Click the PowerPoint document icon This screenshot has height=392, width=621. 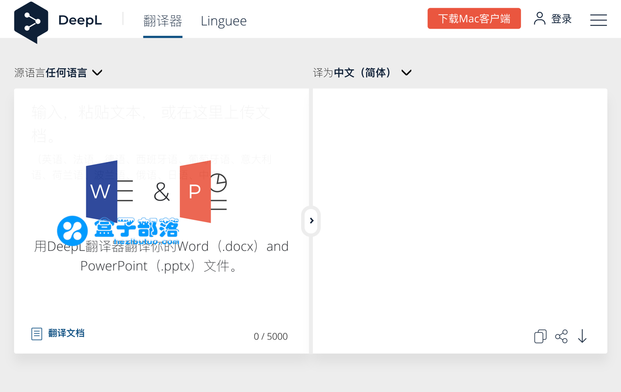pos(203,192)
